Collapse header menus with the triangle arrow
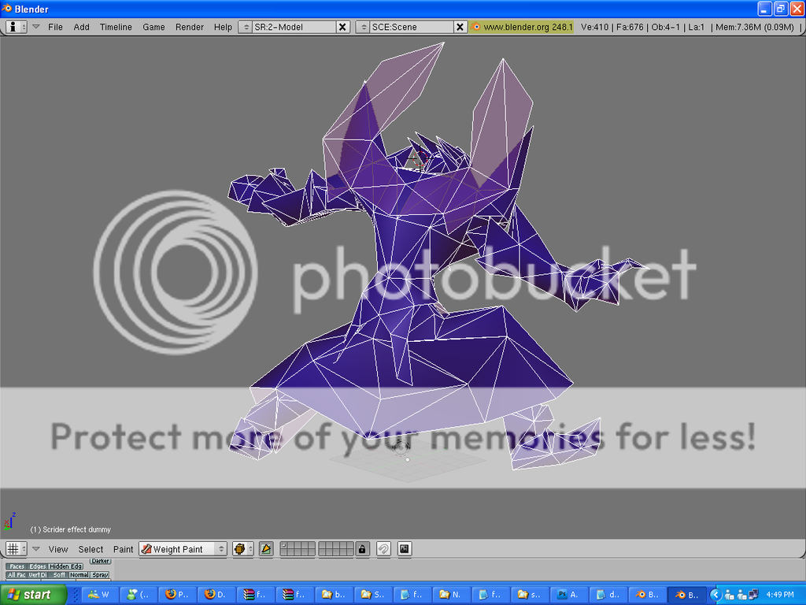This screenshot has width=806, height=605. pos(35,27)
